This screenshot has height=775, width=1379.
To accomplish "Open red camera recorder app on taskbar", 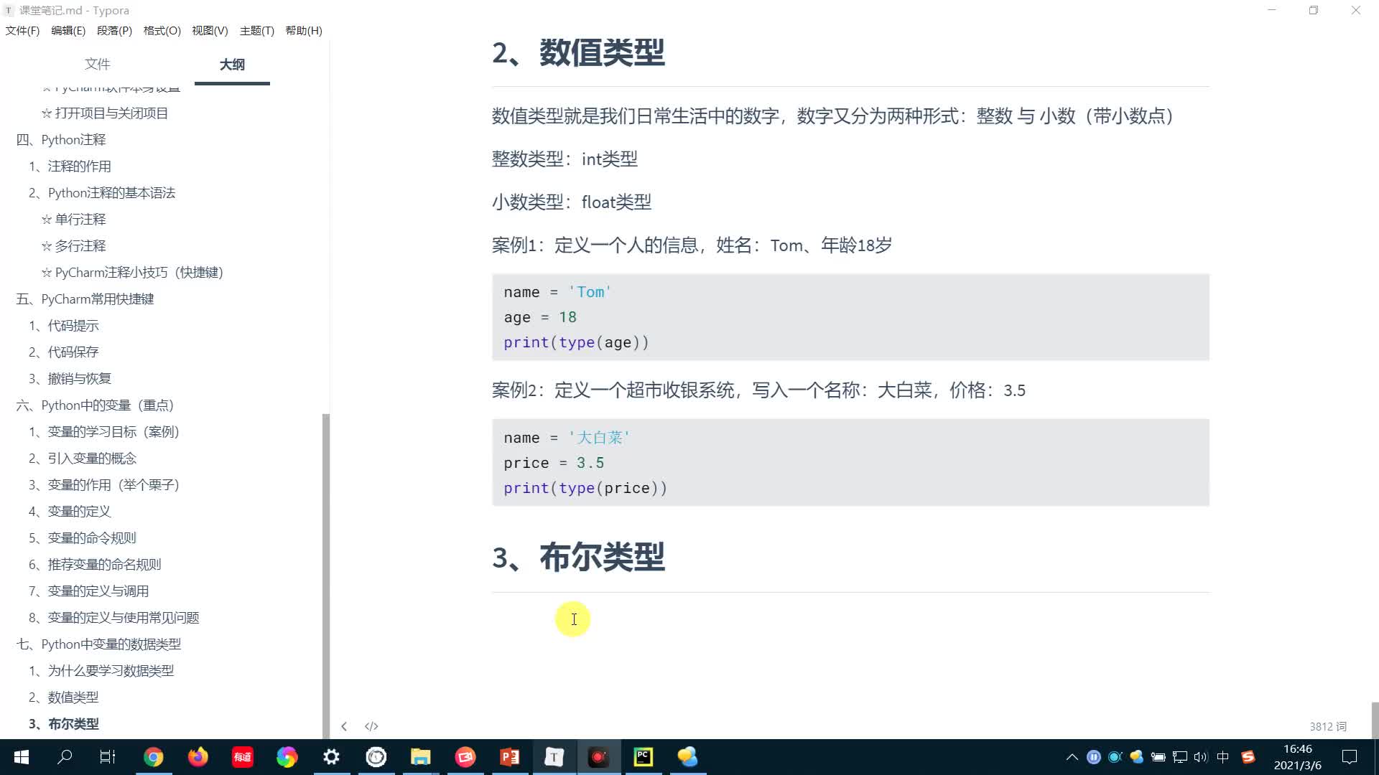I will tap(465, 757).
